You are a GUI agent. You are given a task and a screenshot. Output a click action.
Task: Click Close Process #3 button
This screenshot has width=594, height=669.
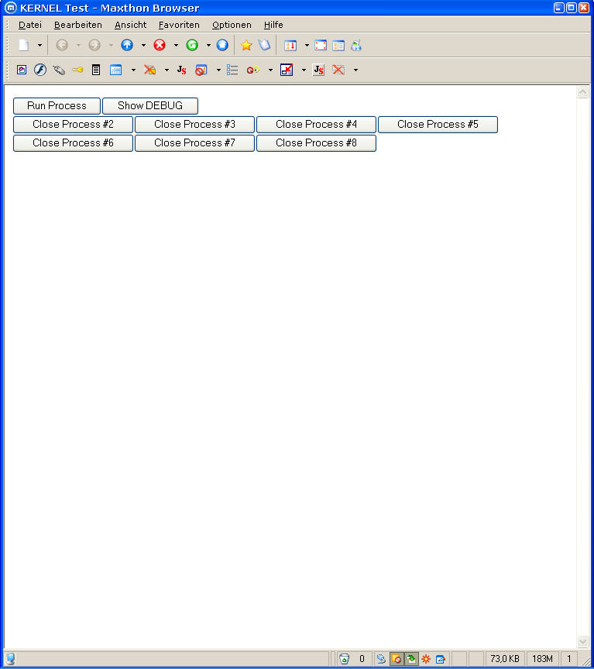[194, 125]
